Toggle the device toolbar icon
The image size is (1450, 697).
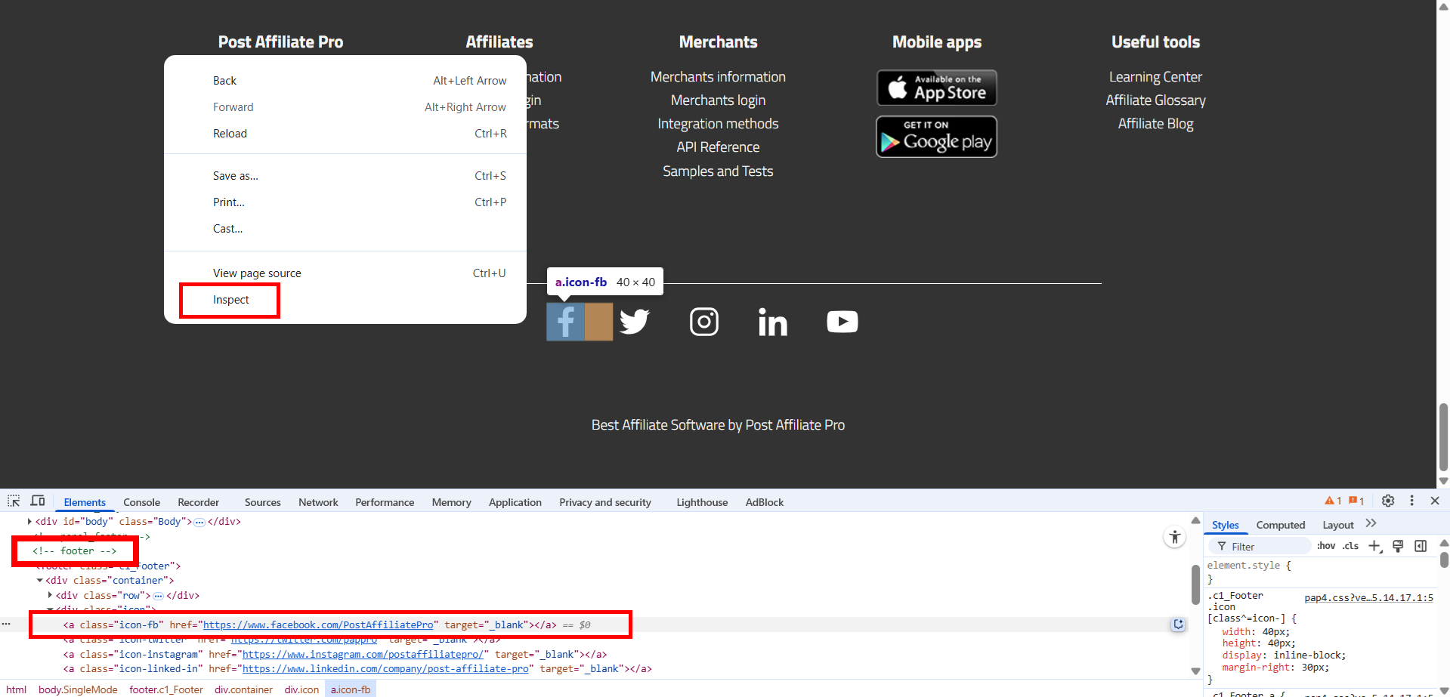pos(38,501)
